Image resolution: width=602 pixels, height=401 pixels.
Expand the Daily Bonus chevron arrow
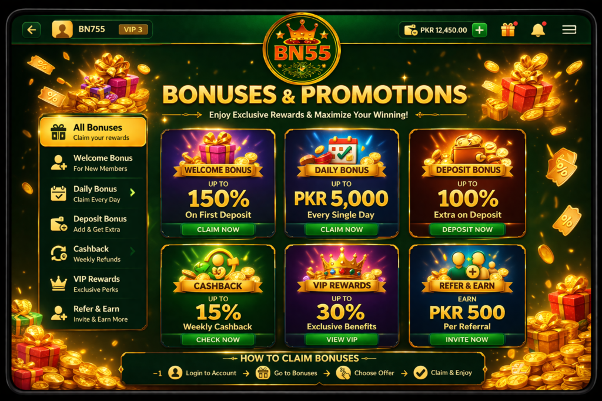(x=132, y=193)
